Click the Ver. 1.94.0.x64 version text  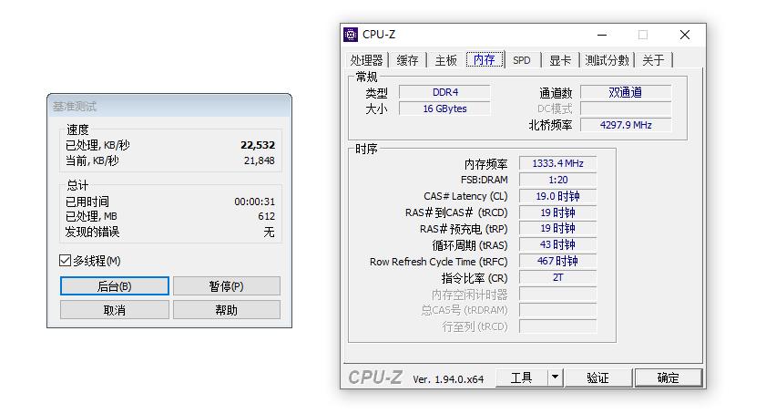(x=448, y=379)
